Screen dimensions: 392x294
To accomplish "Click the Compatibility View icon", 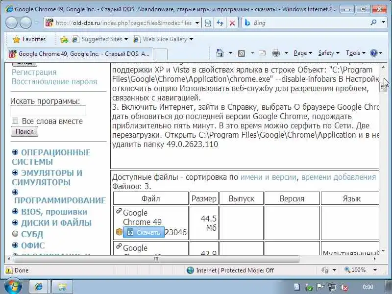I will (x=208, y=23).
